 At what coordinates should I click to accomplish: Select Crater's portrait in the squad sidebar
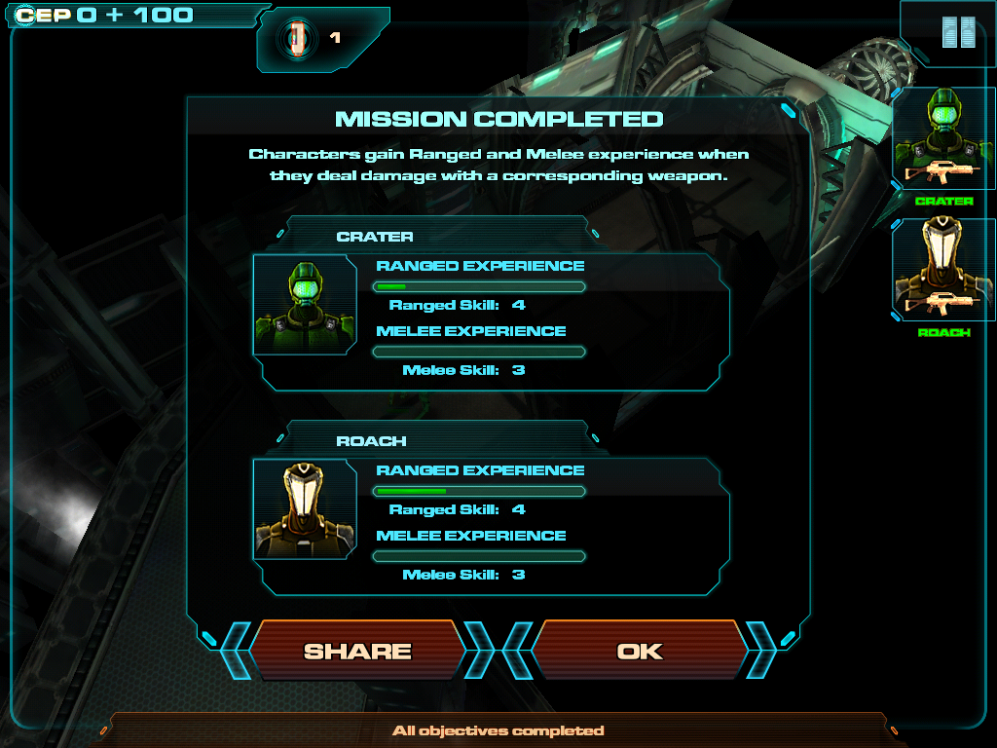944,138
